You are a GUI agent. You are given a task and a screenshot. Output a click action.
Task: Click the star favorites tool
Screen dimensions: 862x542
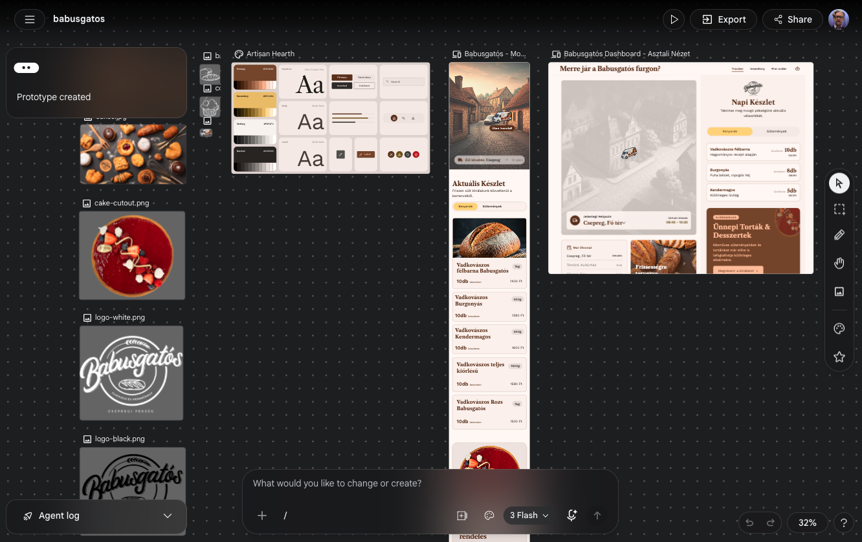click(x=839, y=357)
